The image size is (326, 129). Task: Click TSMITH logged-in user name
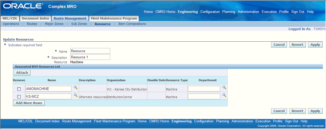319,29
